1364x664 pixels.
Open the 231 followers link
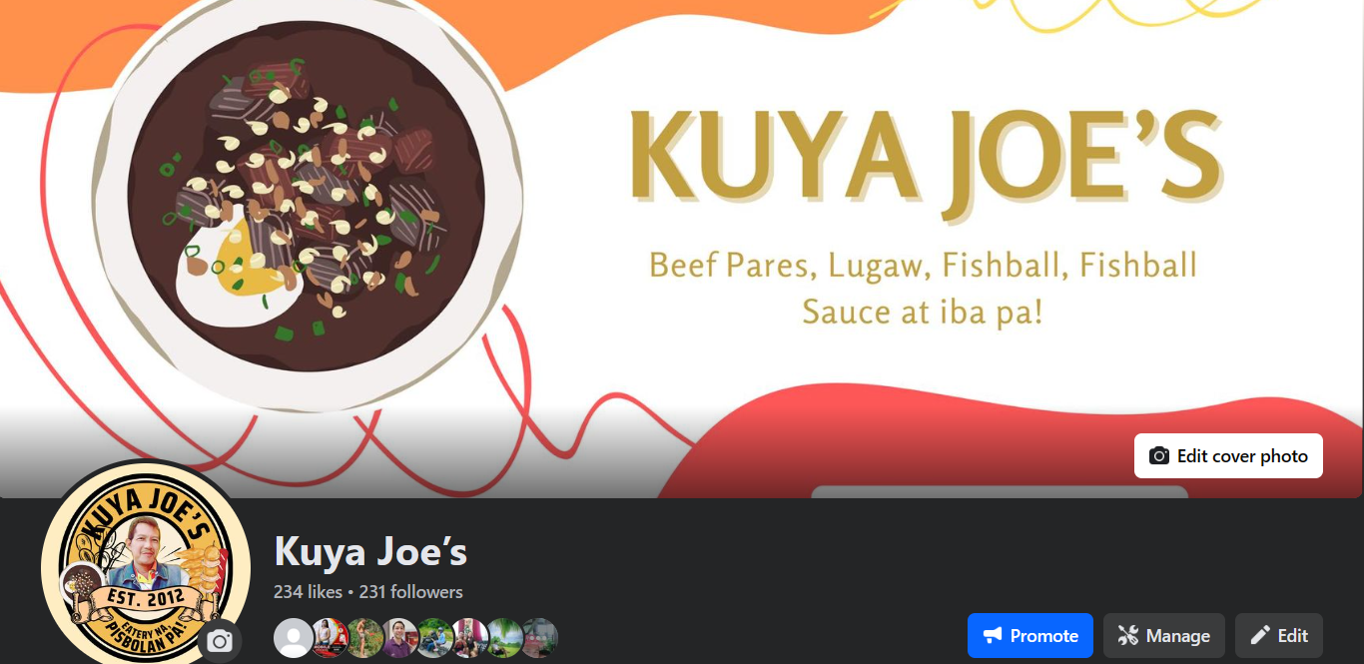point(410,592)
